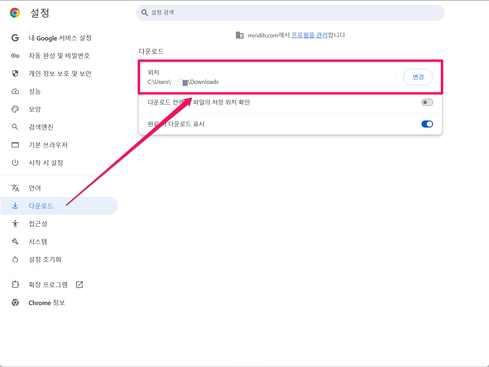Screen dimensions: 489x367
Task: Click the Google G icon in sidebar
Action: (x=15, y=38)
